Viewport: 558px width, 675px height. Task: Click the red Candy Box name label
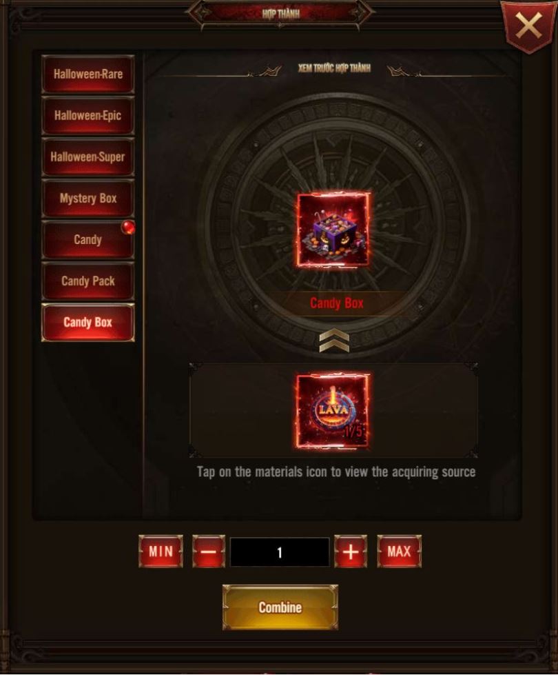[x=337, y=303]
